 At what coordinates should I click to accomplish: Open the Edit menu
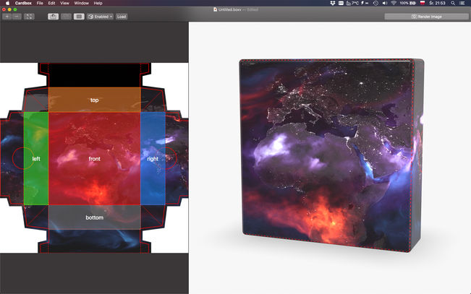[51, 4]
